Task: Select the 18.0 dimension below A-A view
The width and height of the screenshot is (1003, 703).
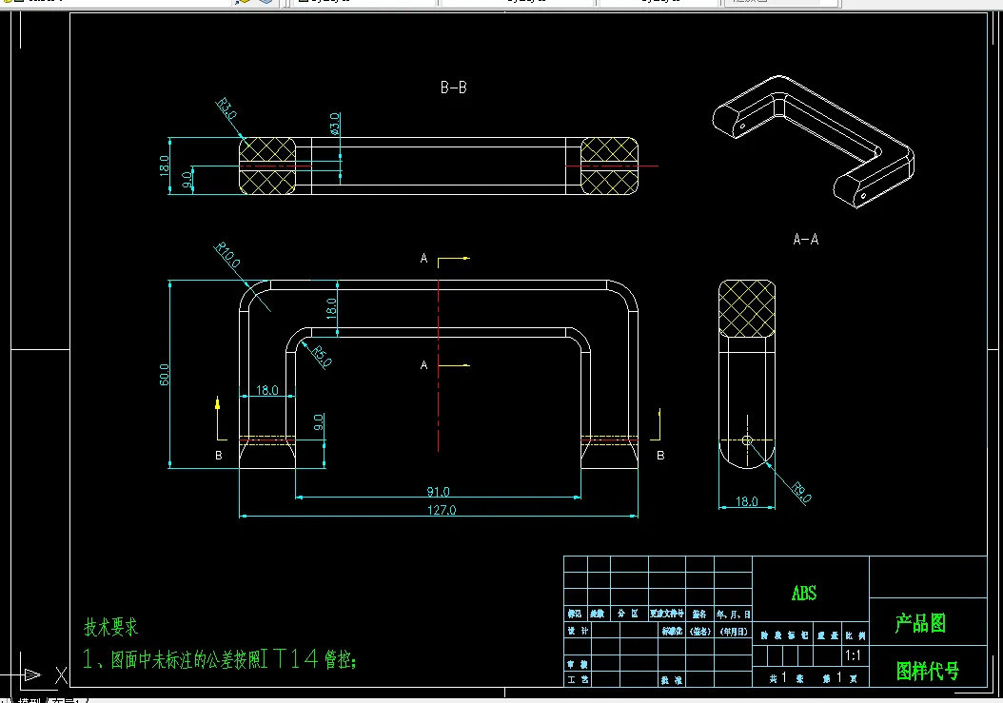Action: point(746,501)
